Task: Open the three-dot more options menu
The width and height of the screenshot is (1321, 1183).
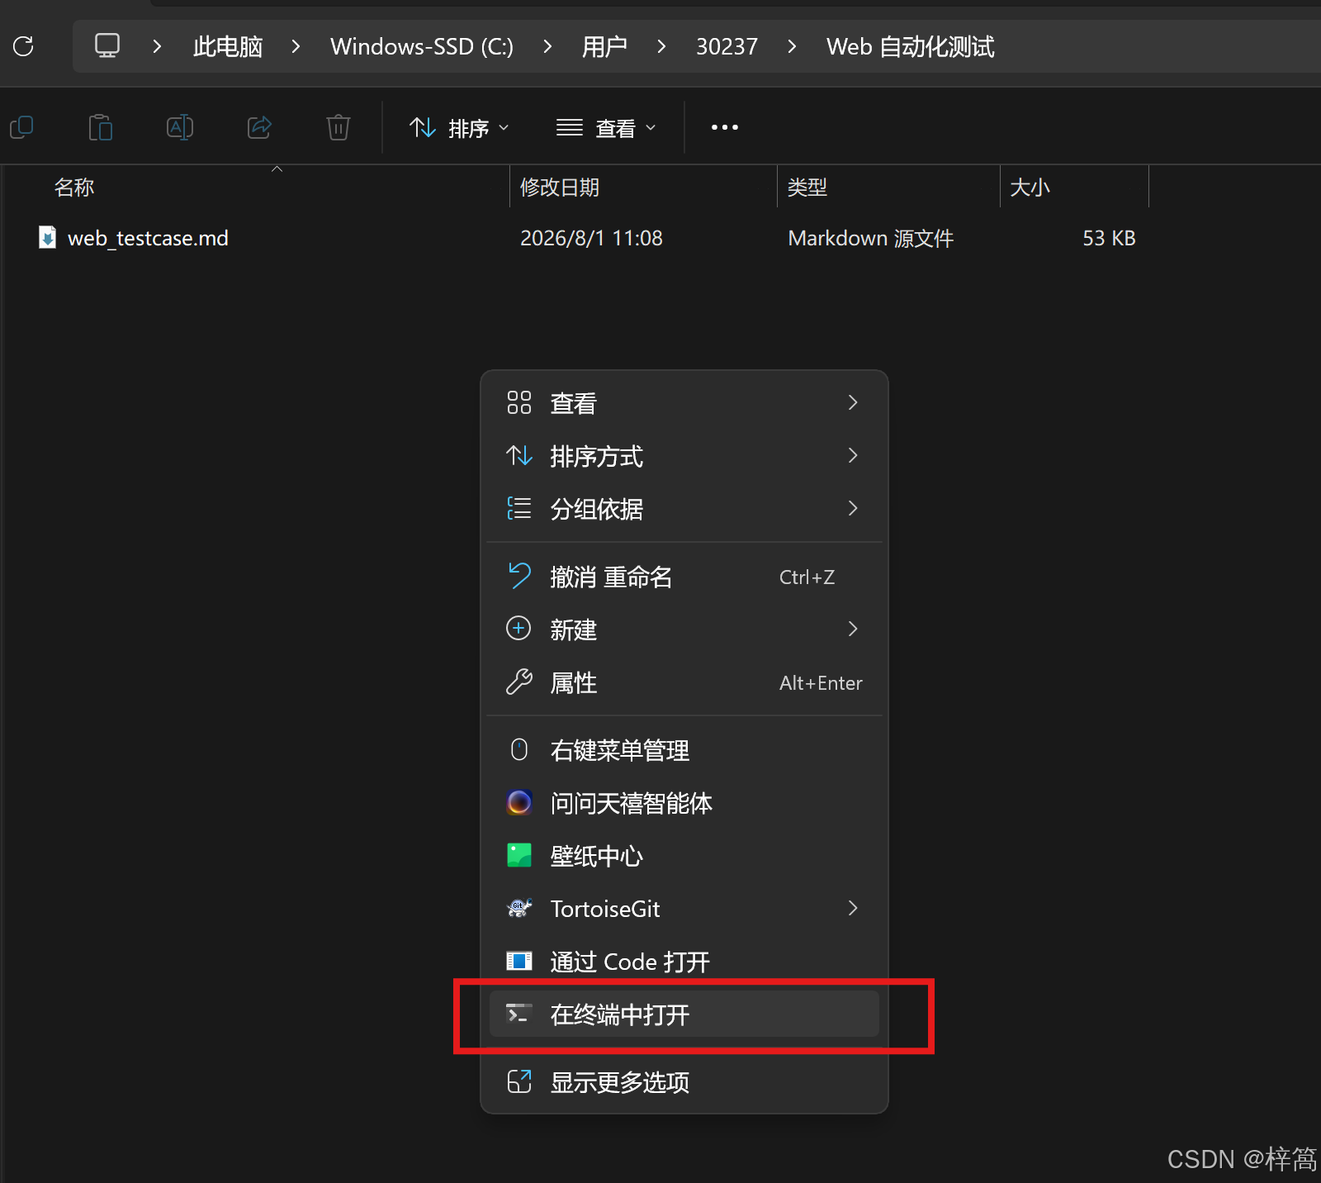Action: click(725, 127)
